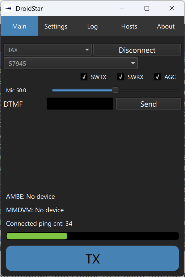Open the IAX protocol dropdown

[x=48, y=50]
